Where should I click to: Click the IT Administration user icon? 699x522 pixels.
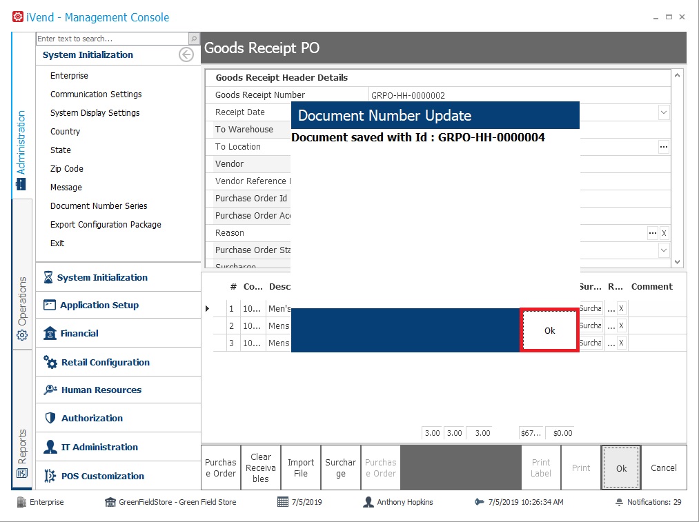[50, 447]
